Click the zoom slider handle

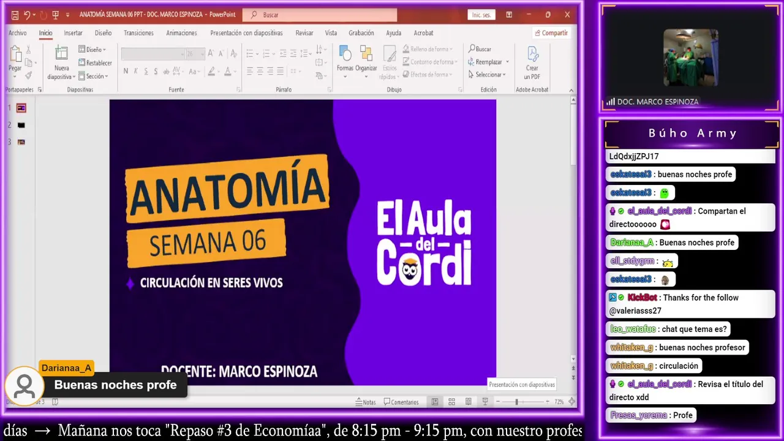tap(516, 402)
